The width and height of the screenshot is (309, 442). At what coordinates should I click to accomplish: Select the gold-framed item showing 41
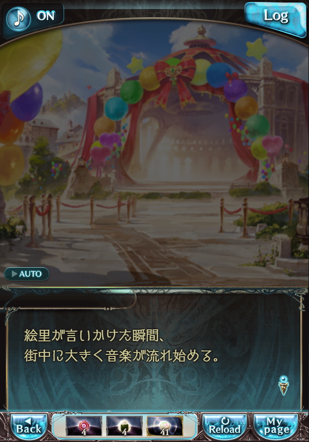coord(165,426)
